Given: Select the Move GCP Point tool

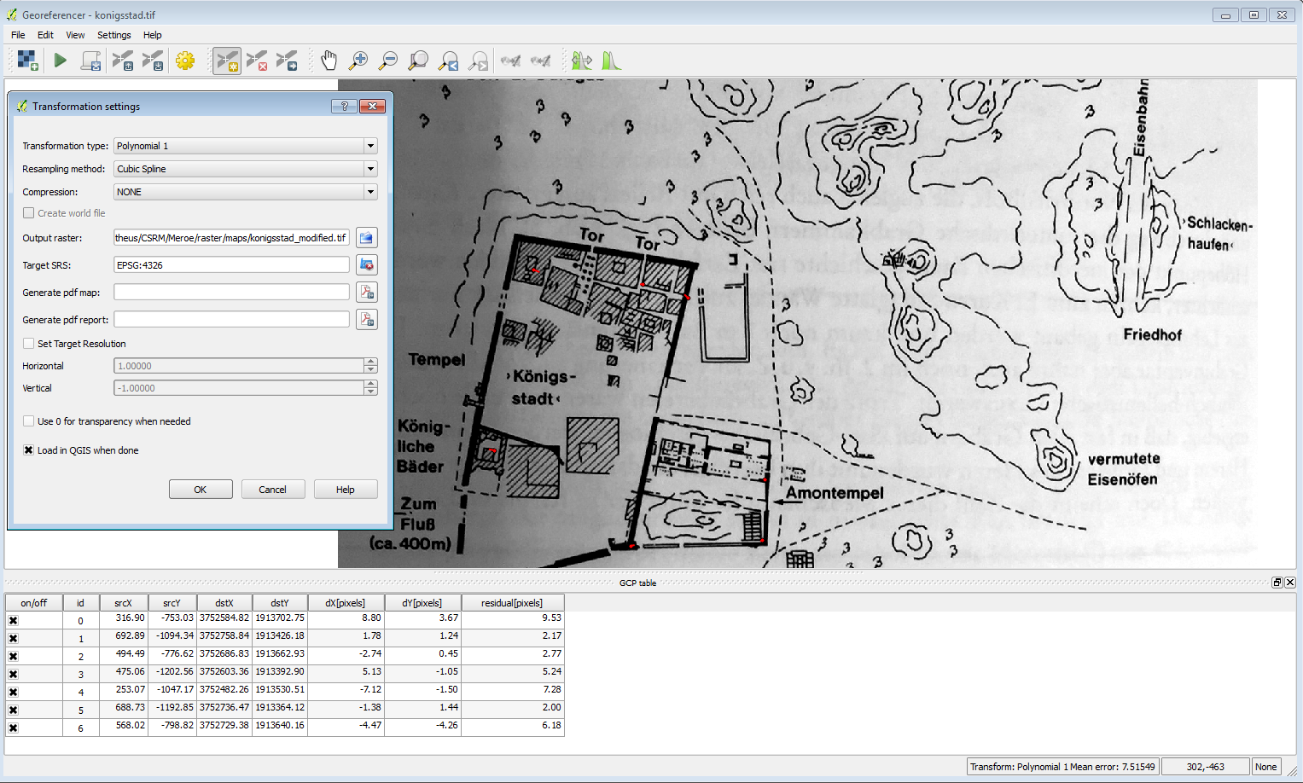Looking at the screenshot, I should click(288, 61).
